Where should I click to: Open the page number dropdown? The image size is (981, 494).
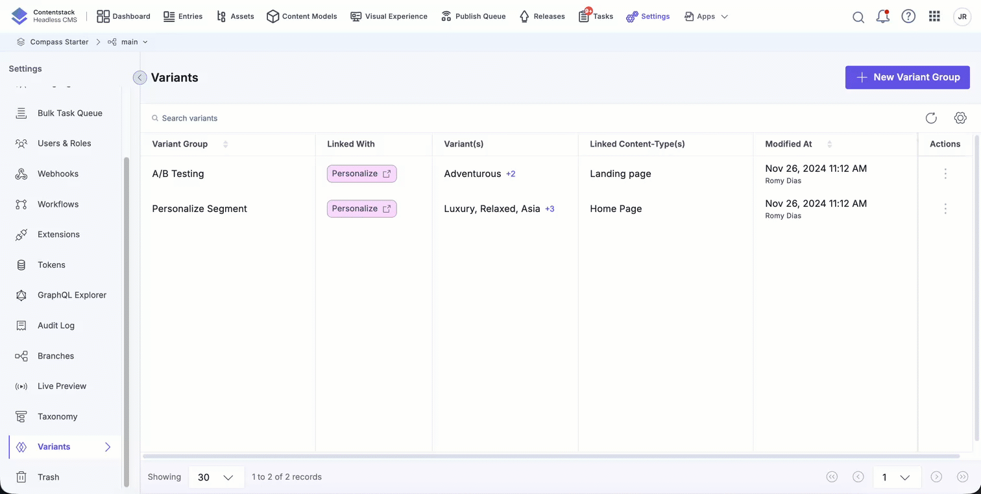895,477
